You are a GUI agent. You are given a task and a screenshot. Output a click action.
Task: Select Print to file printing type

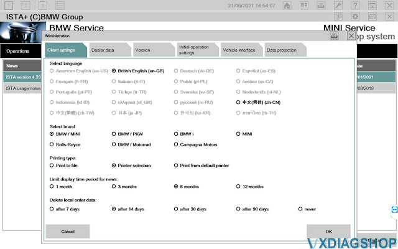click(63, 166)
